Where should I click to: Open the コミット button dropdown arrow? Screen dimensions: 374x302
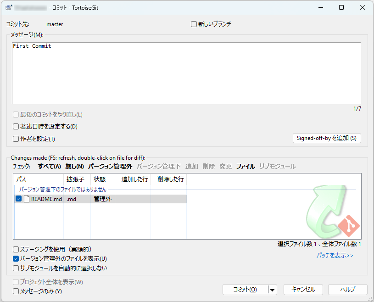coord(273,290)
